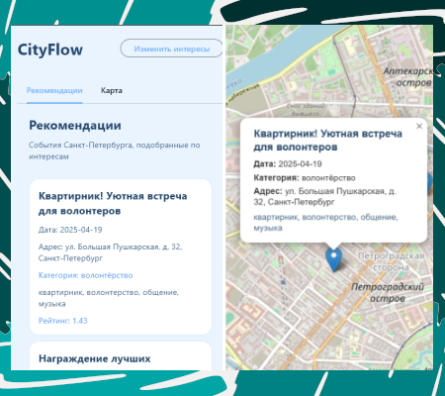Click the popup title Квартирник! Уютная встреча
Viewport: 445px width, 396px height.
tap(327, 141)
